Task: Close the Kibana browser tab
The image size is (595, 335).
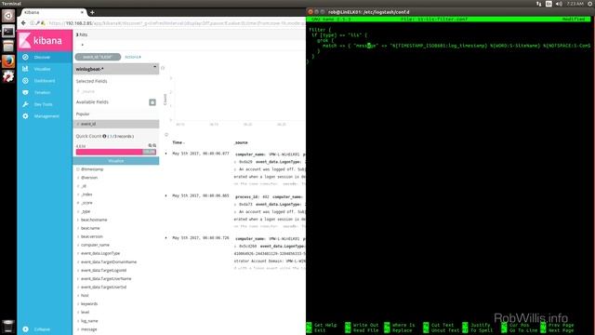Action: pos(82,12)
